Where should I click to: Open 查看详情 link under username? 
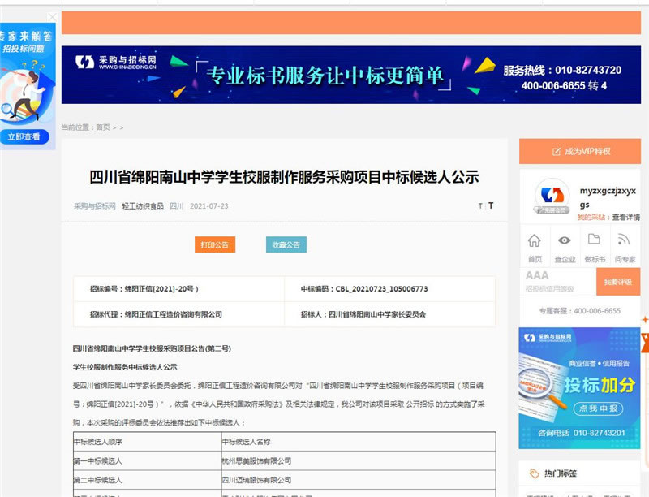tap(631, 218)
